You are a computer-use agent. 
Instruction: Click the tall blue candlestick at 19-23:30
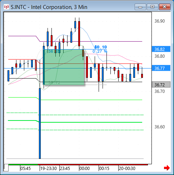pos(40,123)
